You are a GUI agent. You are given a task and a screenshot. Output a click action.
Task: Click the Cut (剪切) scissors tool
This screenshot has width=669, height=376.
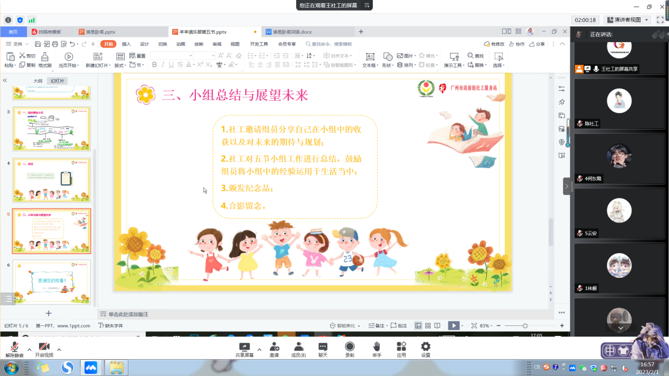pos(27,56)
